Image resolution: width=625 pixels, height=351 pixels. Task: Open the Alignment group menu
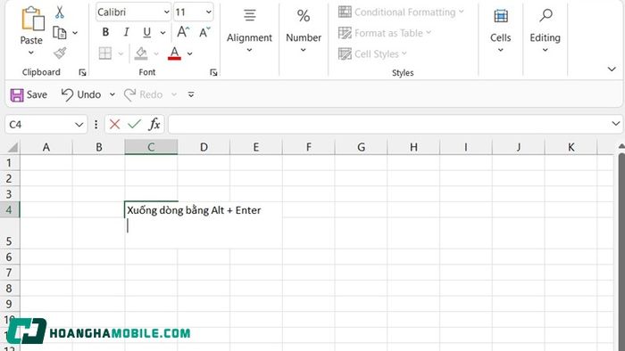(249, 30)
